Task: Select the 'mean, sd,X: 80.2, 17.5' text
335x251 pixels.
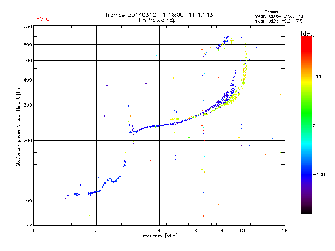Action: pos(278,21)
